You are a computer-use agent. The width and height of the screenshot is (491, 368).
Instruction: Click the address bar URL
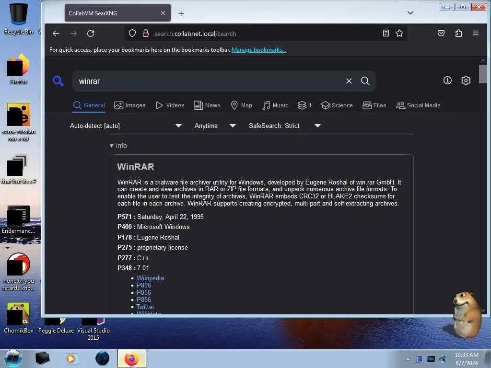tap(195, 34)
